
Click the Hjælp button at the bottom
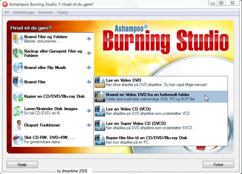(22, 165)
